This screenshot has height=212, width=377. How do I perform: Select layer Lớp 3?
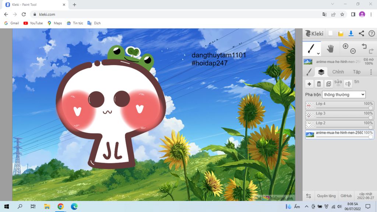[339, 115]
